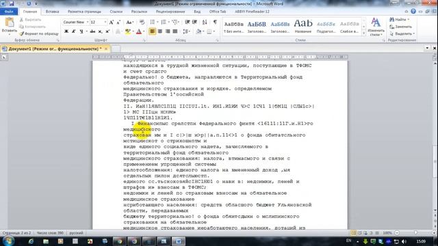The width and height of the screenshot is (438, 246).
Task: Click the font color A icon
Action: (139, 31)
